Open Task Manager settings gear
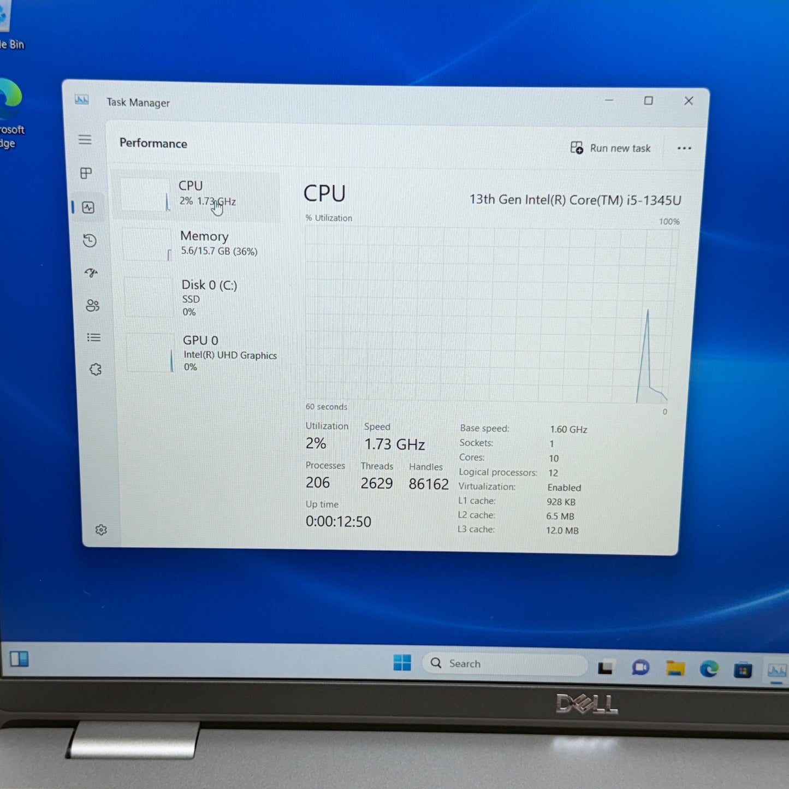The image size is (789, 789). tap(101, 530)
